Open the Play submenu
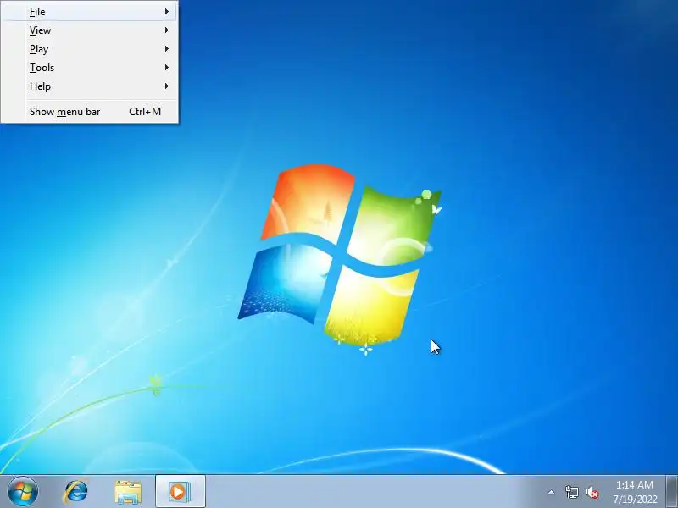Image resolution: width=678 pixels, height=508 pixels. pyautogui.click(x=90, y=49)
